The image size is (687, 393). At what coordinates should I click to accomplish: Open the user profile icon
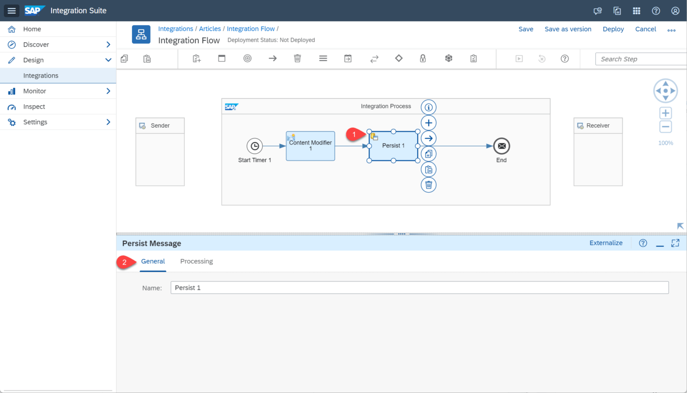point(675,11)
